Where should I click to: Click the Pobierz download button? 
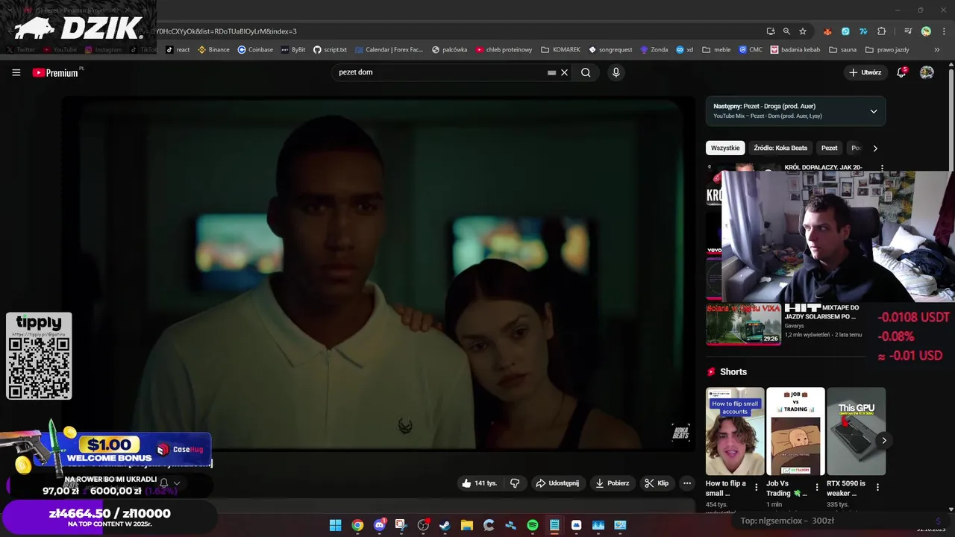tap(612, 483)
